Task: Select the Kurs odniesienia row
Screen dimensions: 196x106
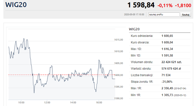Action: pyautogui.click(x=160, y=36)
